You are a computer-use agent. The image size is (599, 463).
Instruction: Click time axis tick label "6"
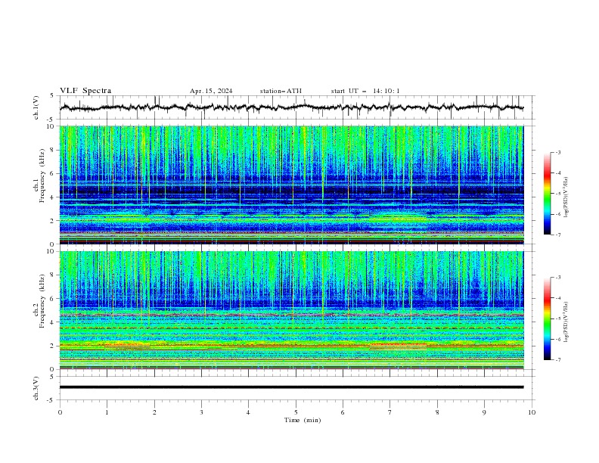coord(343,412)
